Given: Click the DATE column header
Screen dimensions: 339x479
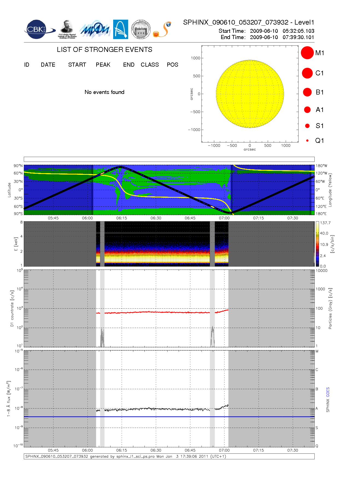Looking at the screenshot, I should tap(48, 65).
